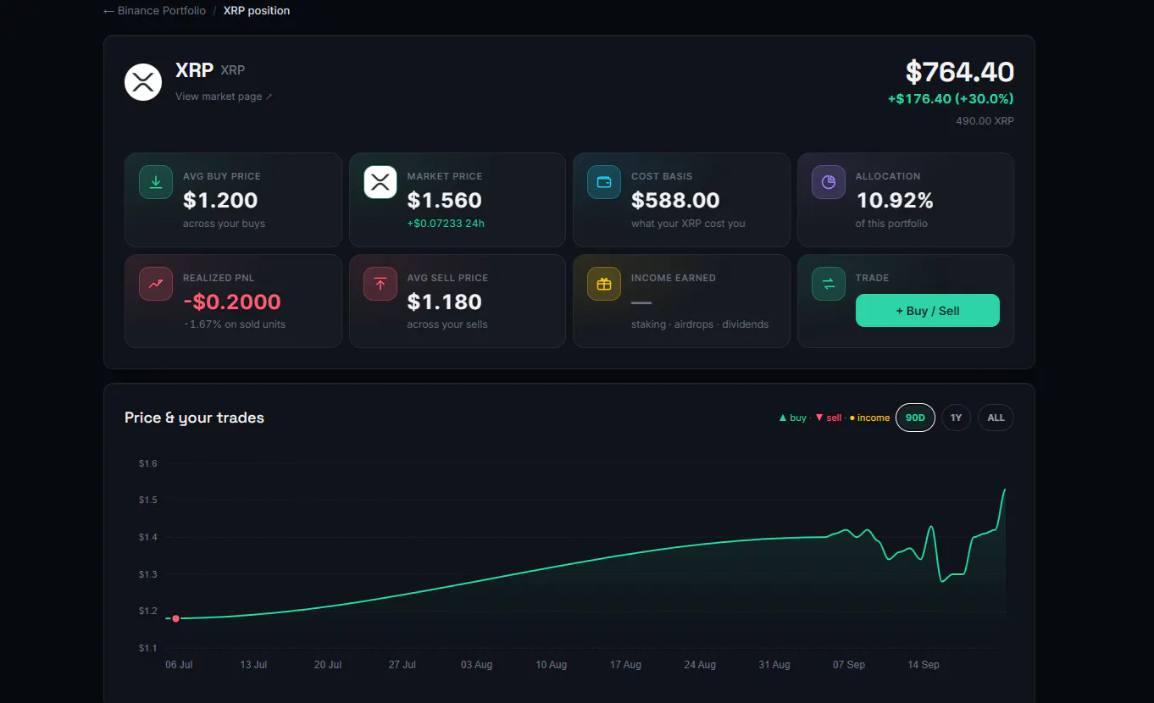Click the sell legend label
This screenshot has width=1154, height=703.
click(x=829, y=418)
